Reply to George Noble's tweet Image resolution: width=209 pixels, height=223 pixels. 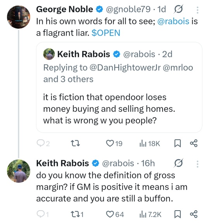click(43, 143)
